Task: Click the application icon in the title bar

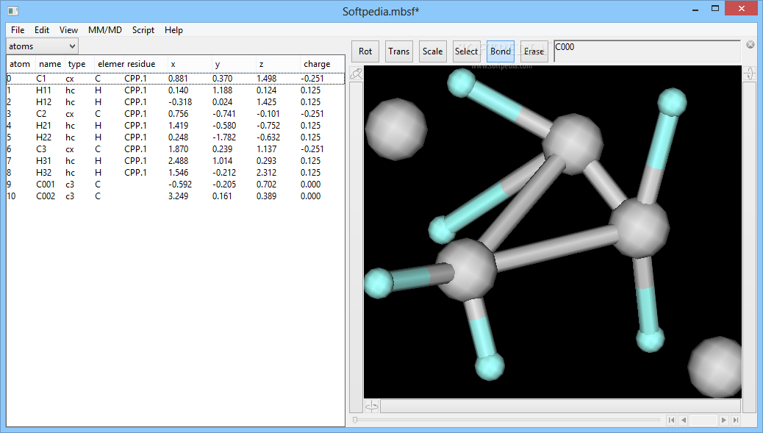Action: click(13, 10)
